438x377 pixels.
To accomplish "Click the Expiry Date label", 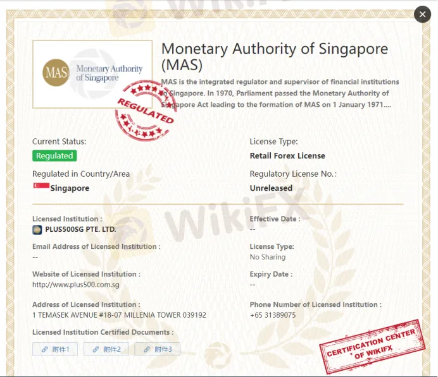I will click(x=271, y=274).
